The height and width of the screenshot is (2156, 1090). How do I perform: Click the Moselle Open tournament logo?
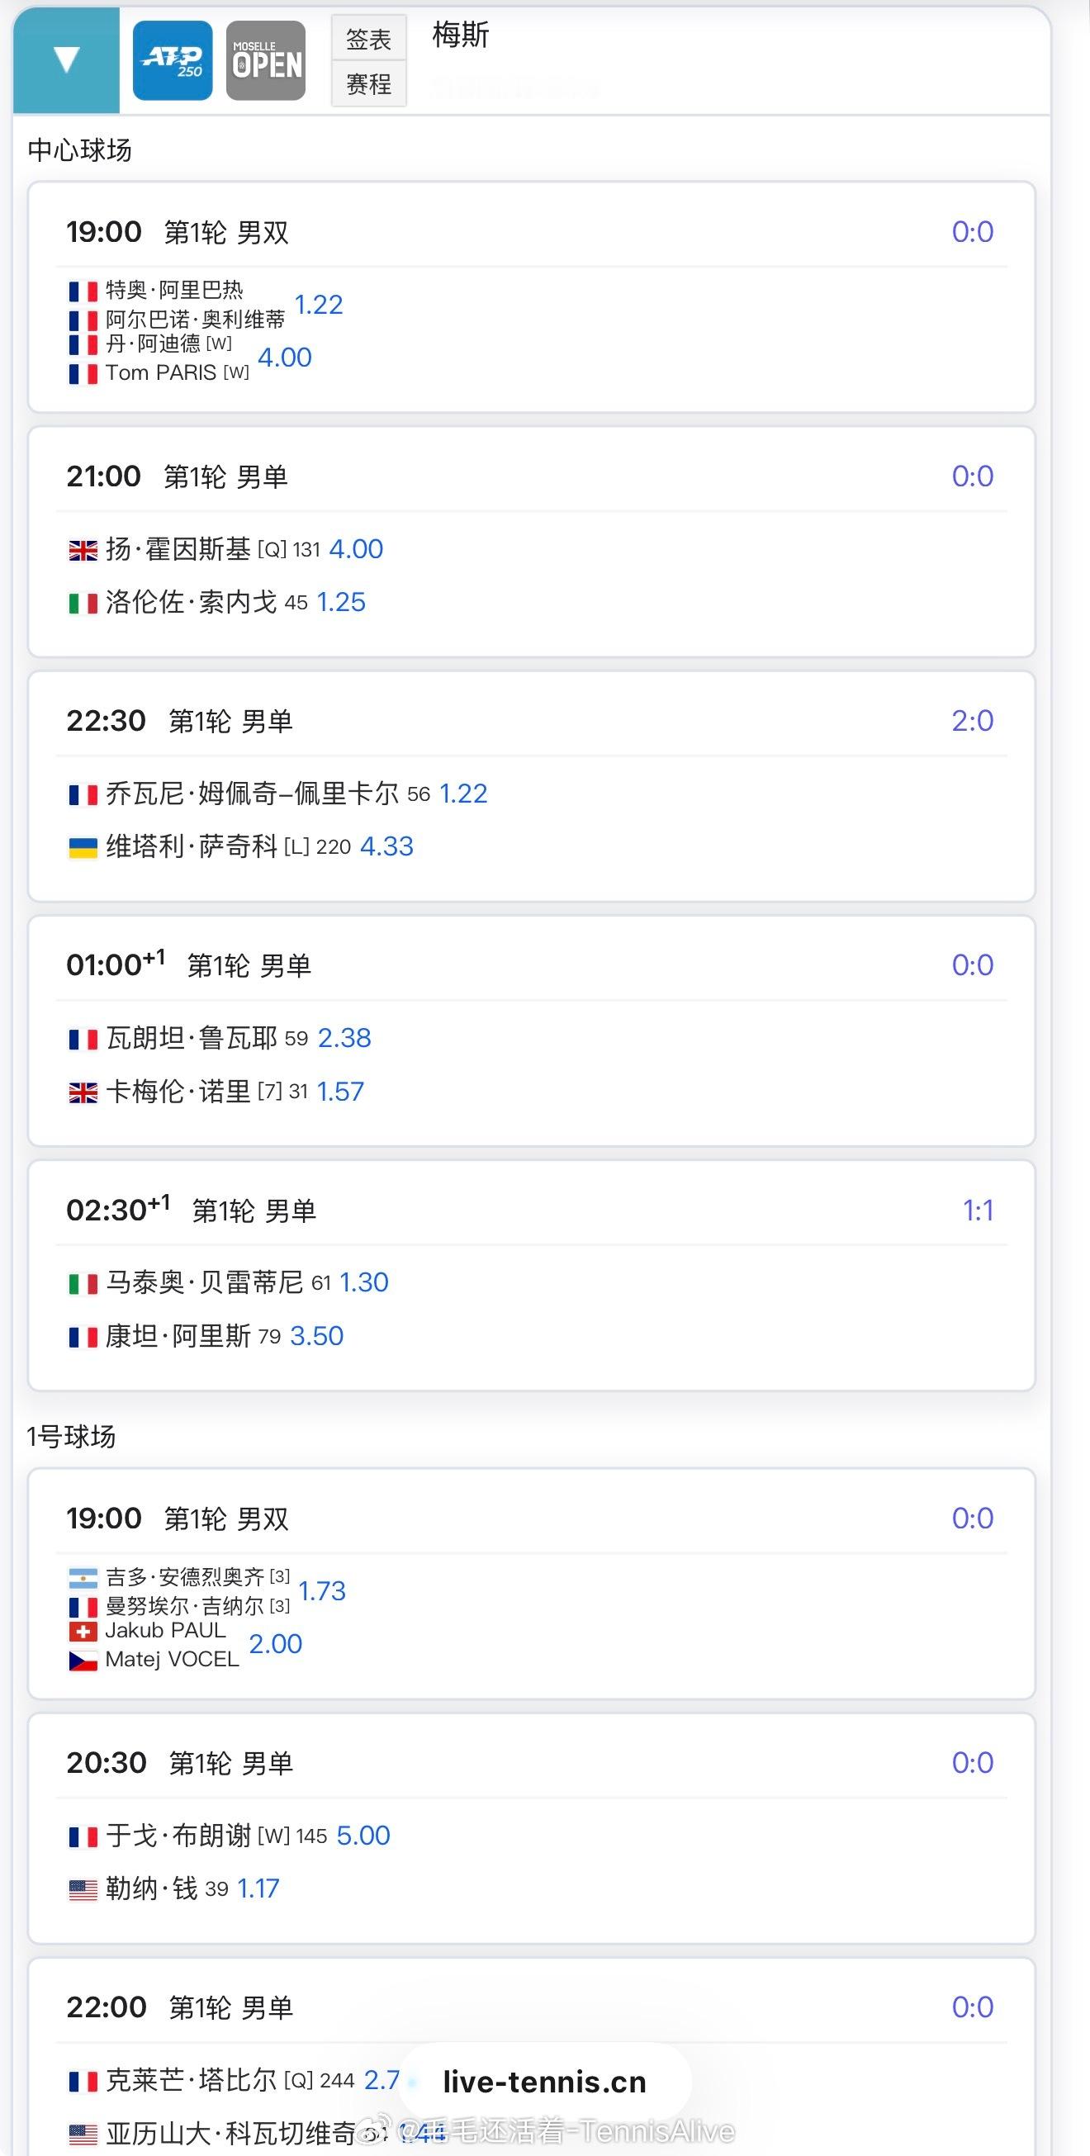266,60
